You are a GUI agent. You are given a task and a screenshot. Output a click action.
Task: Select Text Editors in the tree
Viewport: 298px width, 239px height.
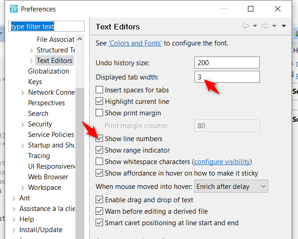(55, 61)
